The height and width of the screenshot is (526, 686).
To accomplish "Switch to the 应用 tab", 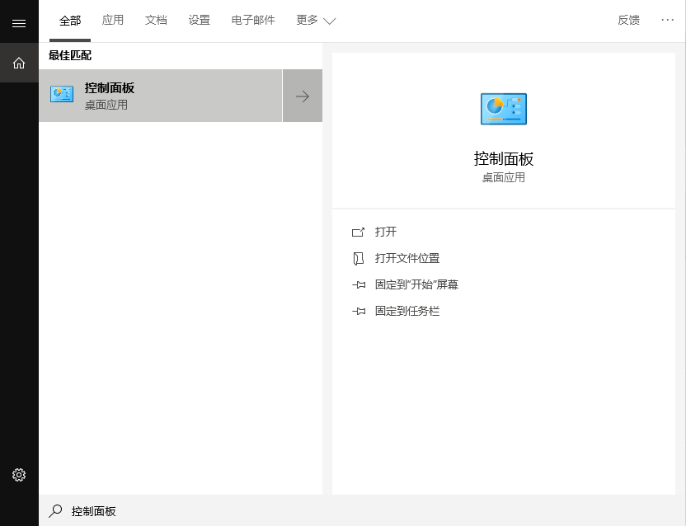I will (113, 20).
